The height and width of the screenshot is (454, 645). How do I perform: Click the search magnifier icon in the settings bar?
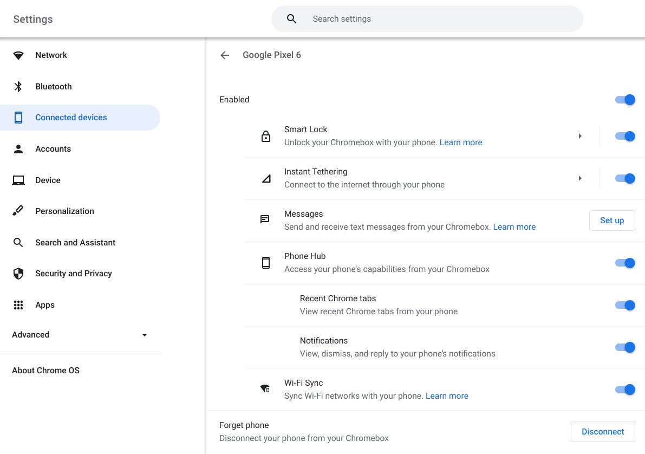click(x=291, y=18)
